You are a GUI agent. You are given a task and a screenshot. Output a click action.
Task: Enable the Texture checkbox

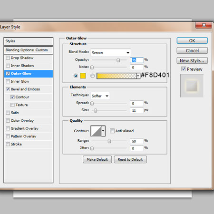tap(12, 105)
